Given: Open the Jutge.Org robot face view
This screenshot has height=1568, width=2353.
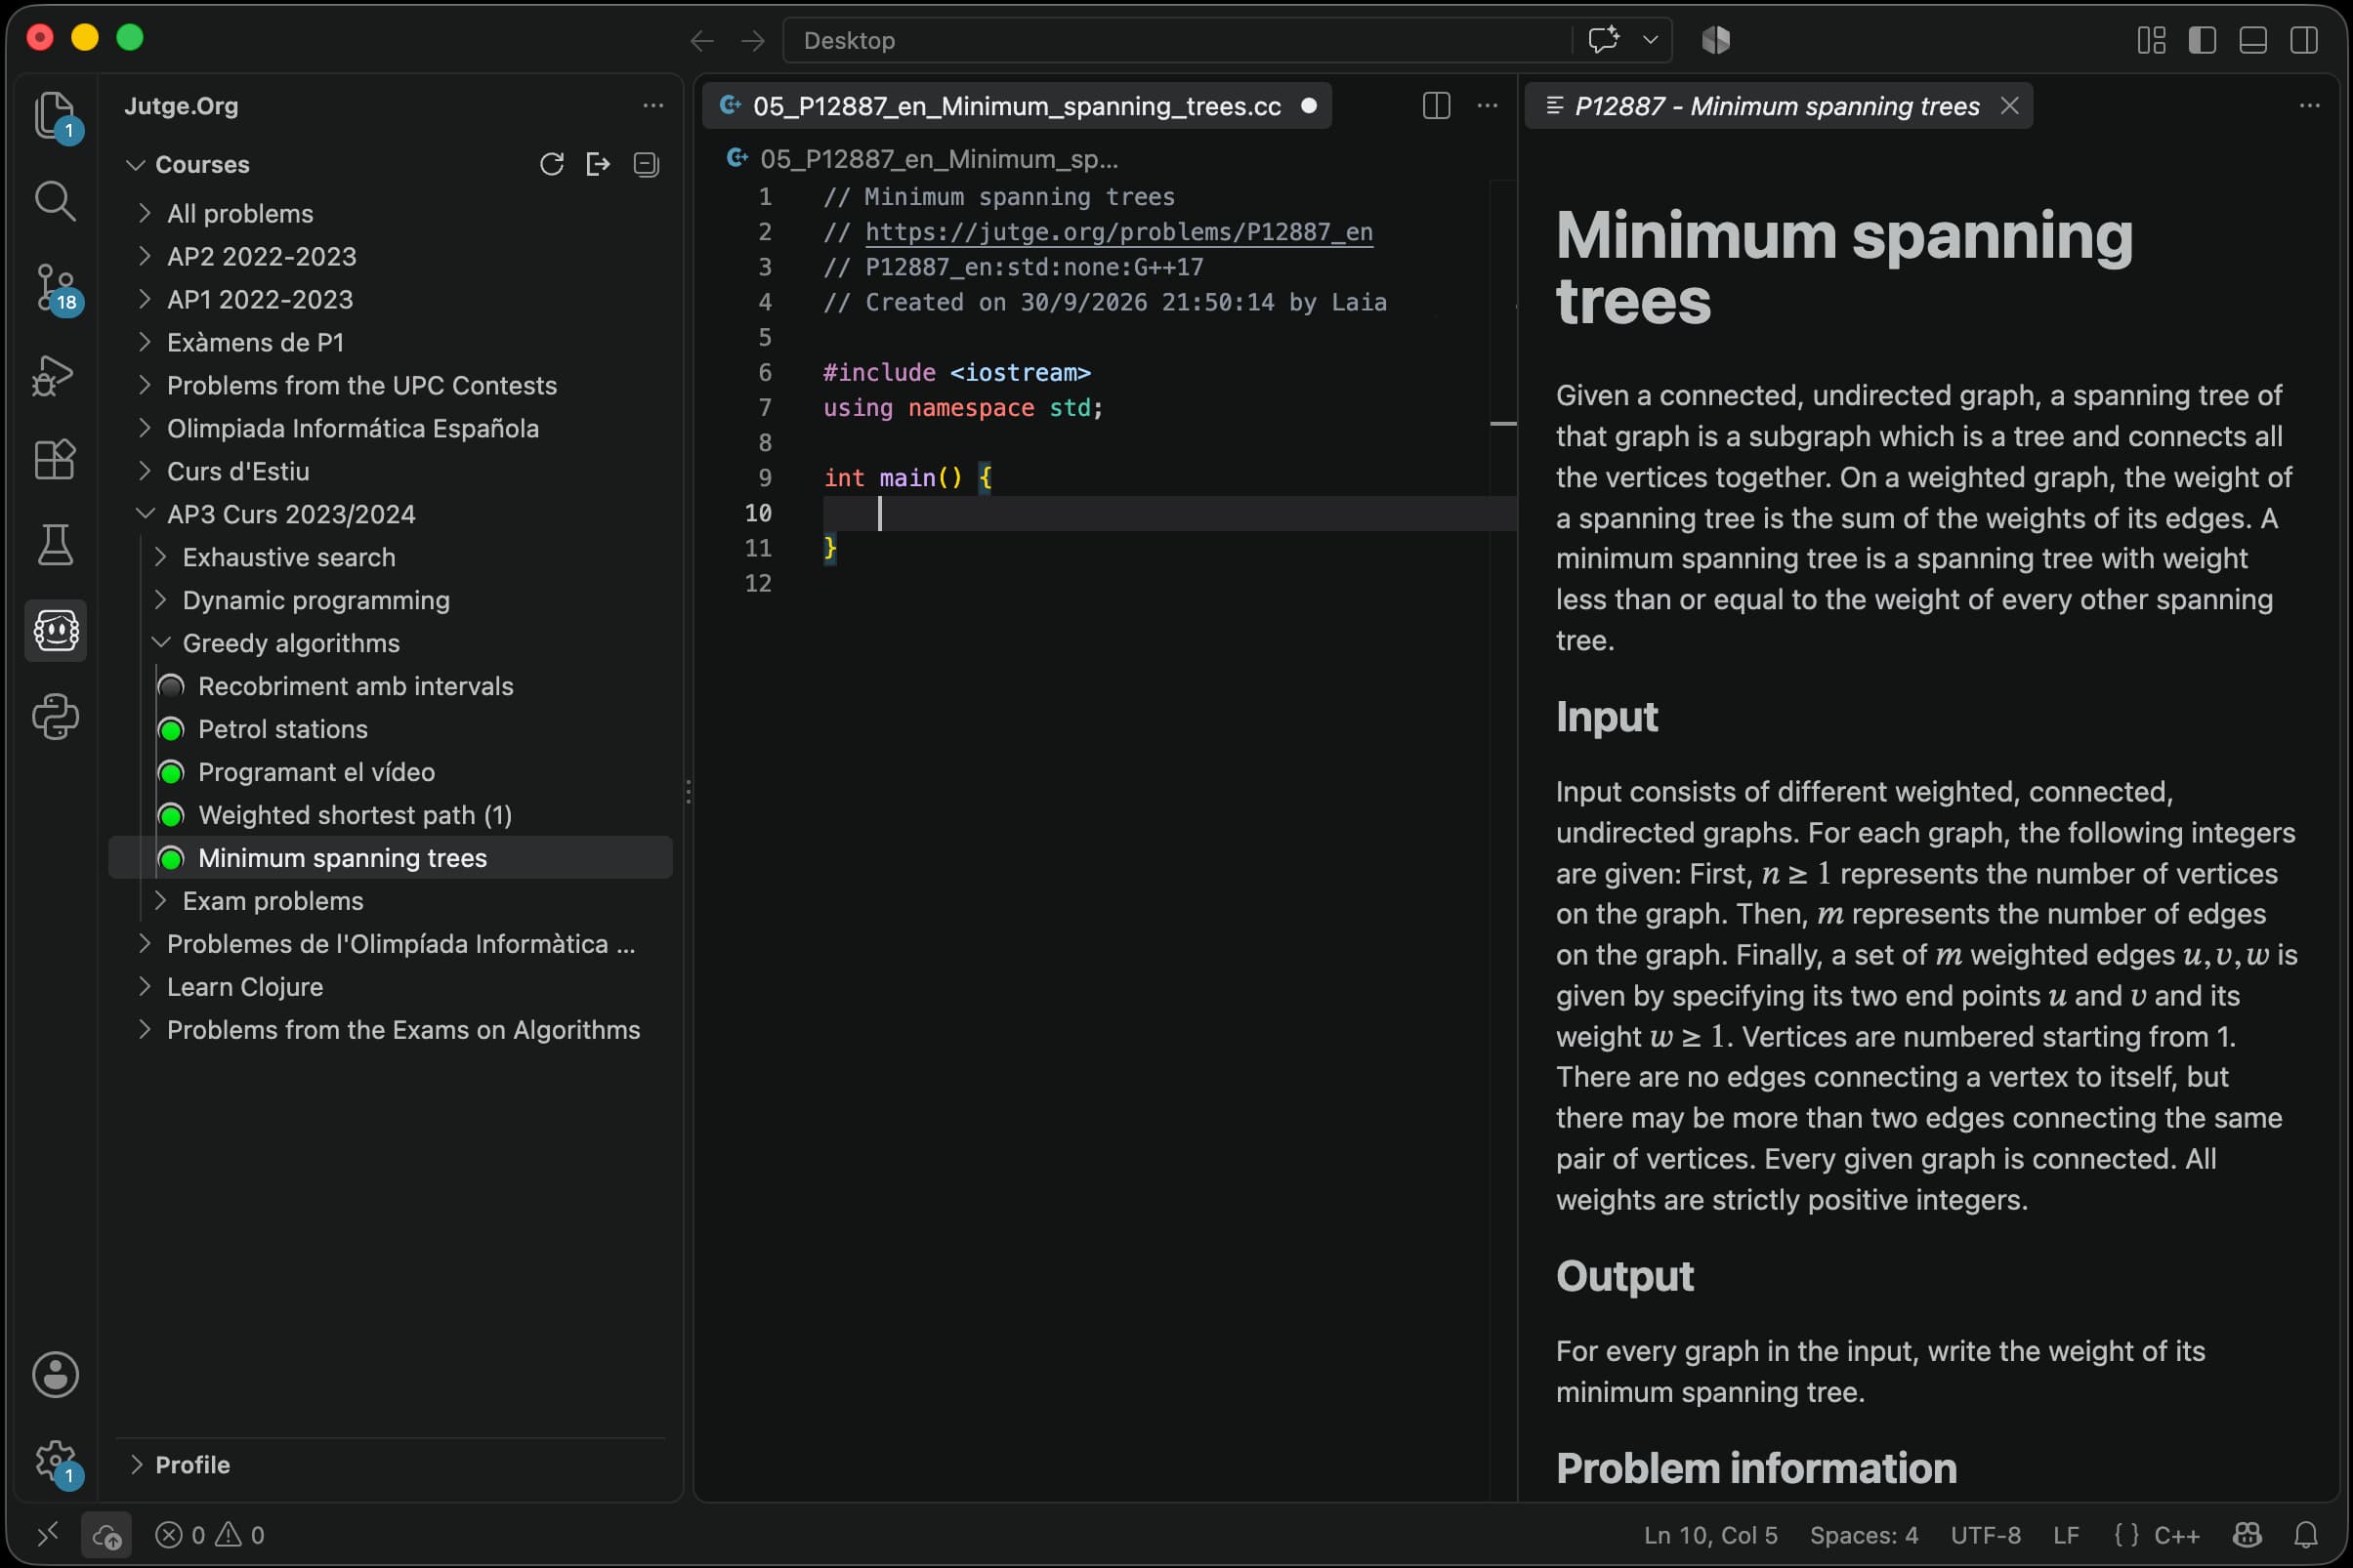Looking at the screenshot, I should tap(55, 631).
